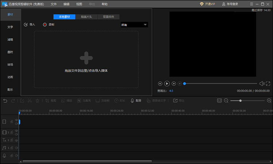
Task: Enter fullscreen preview mode
Action: tap(268, 84)
